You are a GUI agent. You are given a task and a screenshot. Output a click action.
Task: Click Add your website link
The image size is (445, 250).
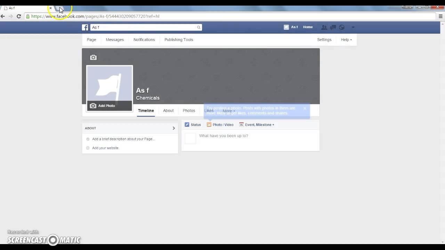(105, 148)
